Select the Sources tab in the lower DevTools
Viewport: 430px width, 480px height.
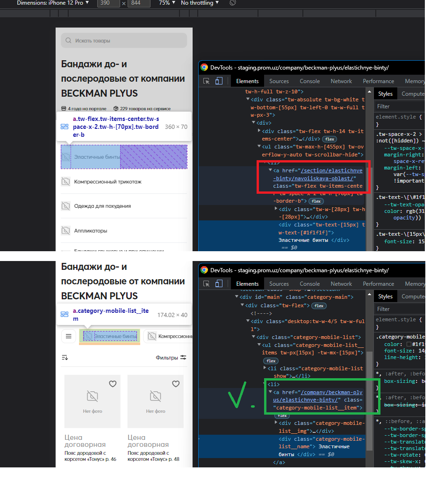(279, 284)
